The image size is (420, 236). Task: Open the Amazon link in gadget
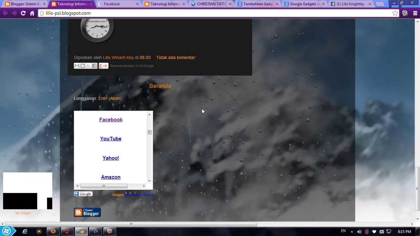click(111, 177)
